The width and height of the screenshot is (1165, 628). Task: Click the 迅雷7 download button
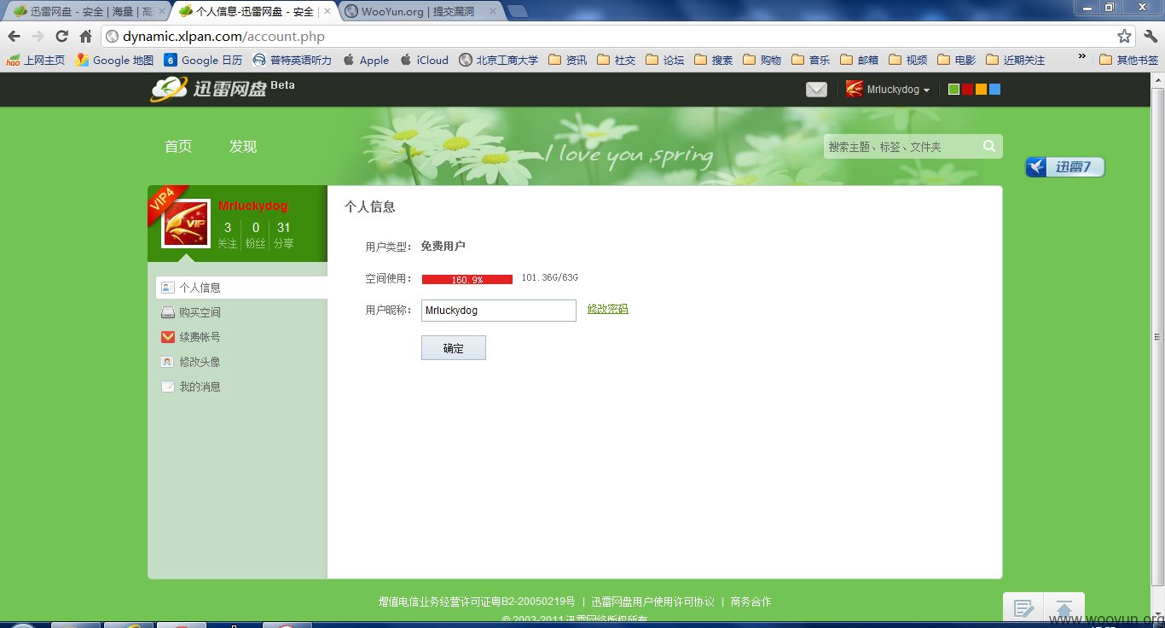pos(1065,167)
